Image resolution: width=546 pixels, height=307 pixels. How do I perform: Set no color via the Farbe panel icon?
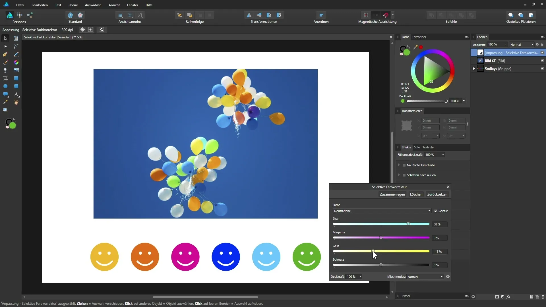(402, 54)
